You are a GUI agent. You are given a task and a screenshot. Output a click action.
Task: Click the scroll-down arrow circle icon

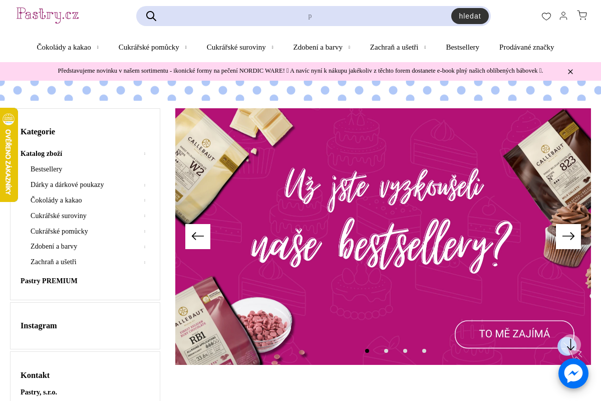point(570,345)
